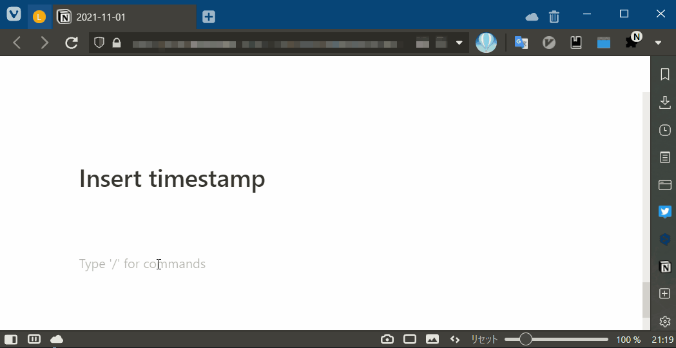This screenshot has width=676, height=348.
Task: Add a new web panel
Action: [665, 294]
